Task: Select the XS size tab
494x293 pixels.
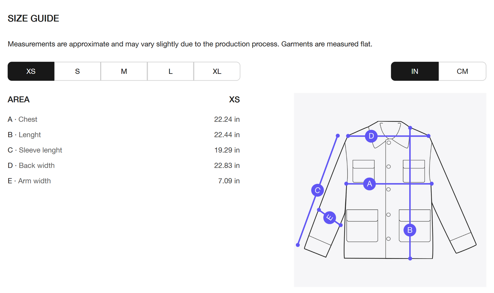Action: [x=31, y=71]
